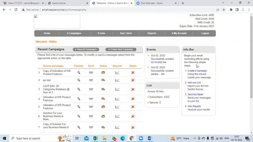Delete LAST DAY- 20 Categories campaign
253x142 pixels.
pyautogui.click(x=133, y=89)
